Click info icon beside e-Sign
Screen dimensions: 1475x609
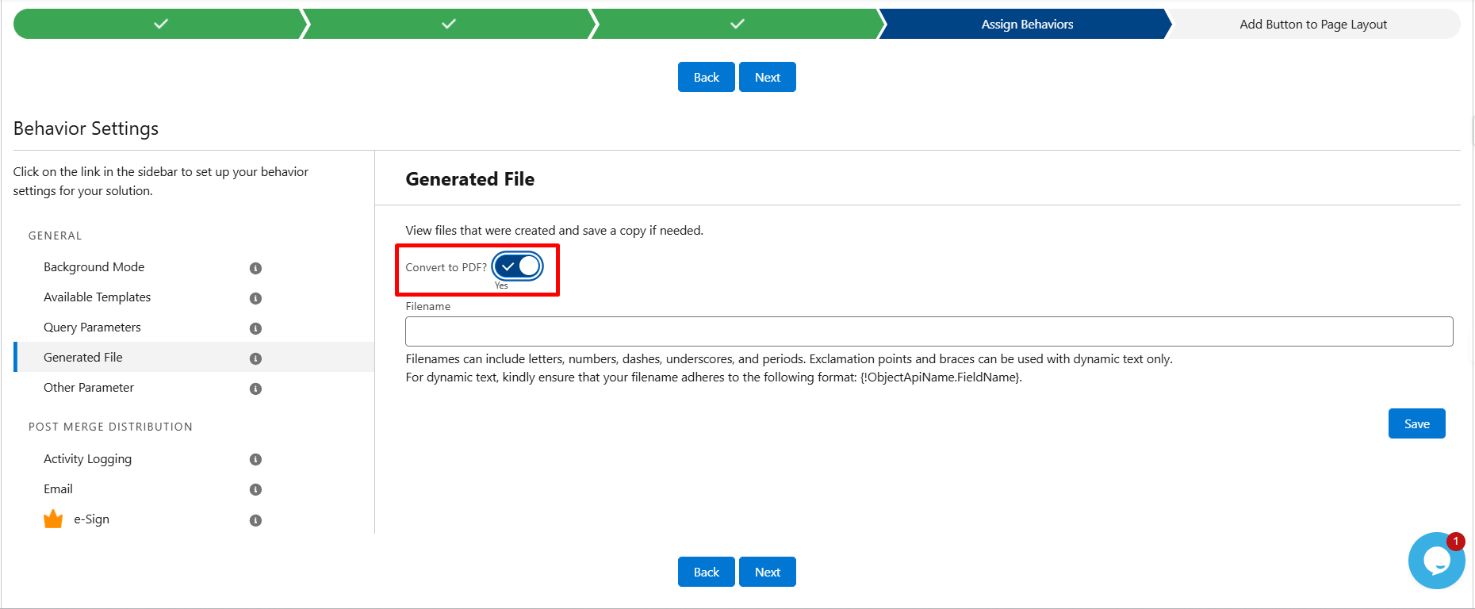tap(255, 520)
